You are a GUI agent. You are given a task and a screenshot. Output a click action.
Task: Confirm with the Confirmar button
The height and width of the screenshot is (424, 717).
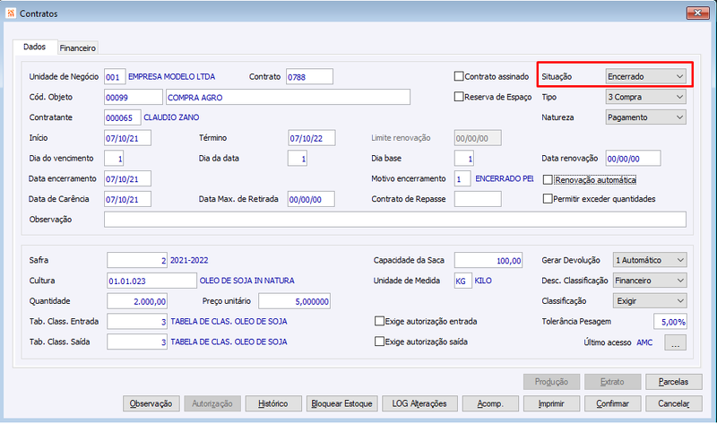[613, 404]
